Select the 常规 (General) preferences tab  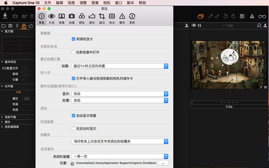coord(41,19)
